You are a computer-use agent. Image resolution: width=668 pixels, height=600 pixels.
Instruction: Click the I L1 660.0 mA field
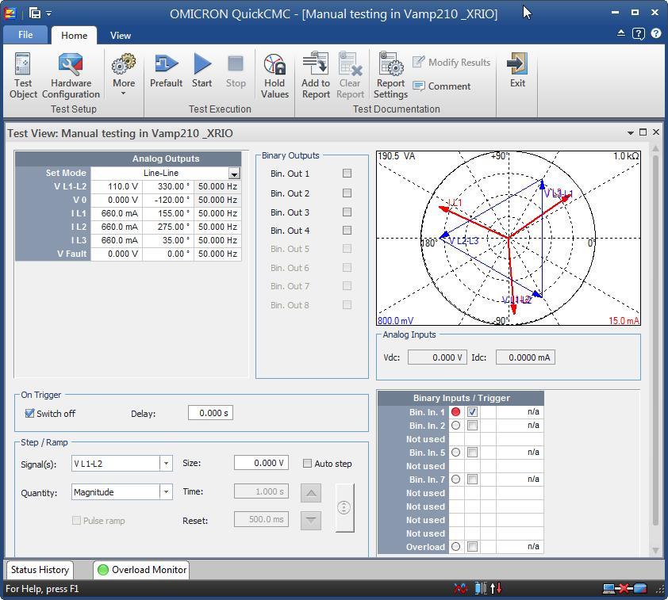point(117,213)
